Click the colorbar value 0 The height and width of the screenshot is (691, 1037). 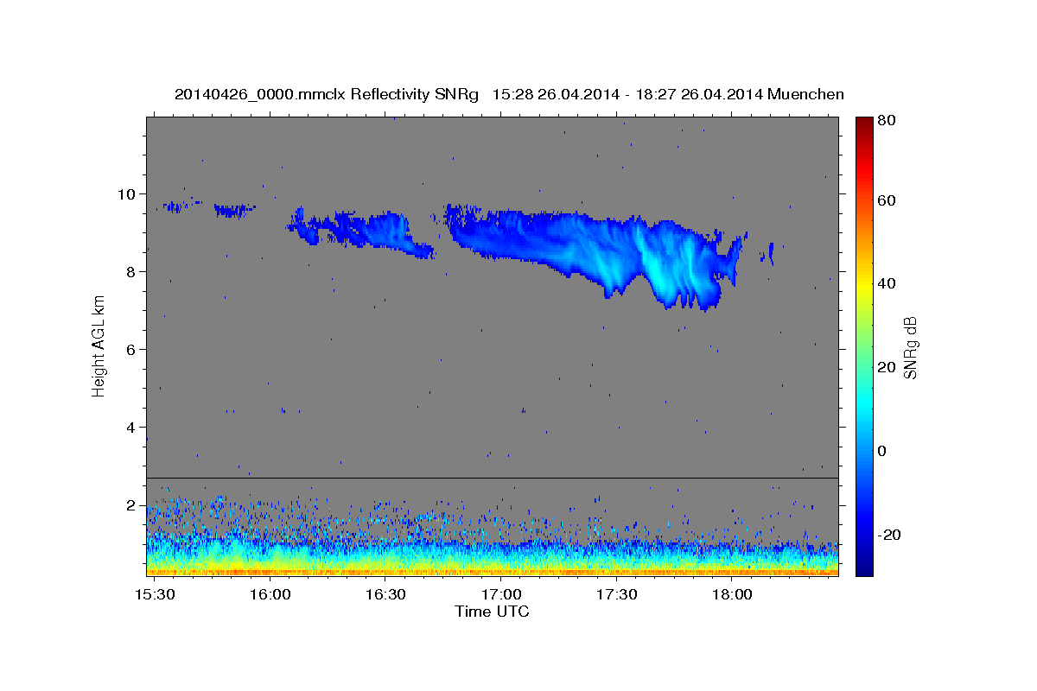(884, 451)
